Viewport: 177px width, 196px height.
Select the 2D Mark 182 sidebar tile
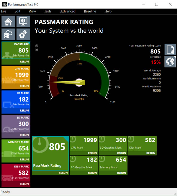click(16, 99)
